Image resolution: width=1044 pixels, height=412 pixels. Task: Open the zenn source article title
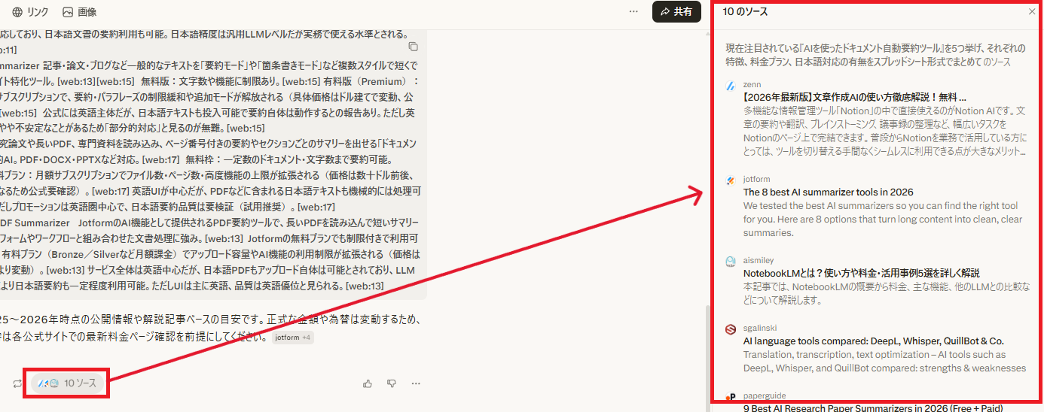[x=854, y=97]
